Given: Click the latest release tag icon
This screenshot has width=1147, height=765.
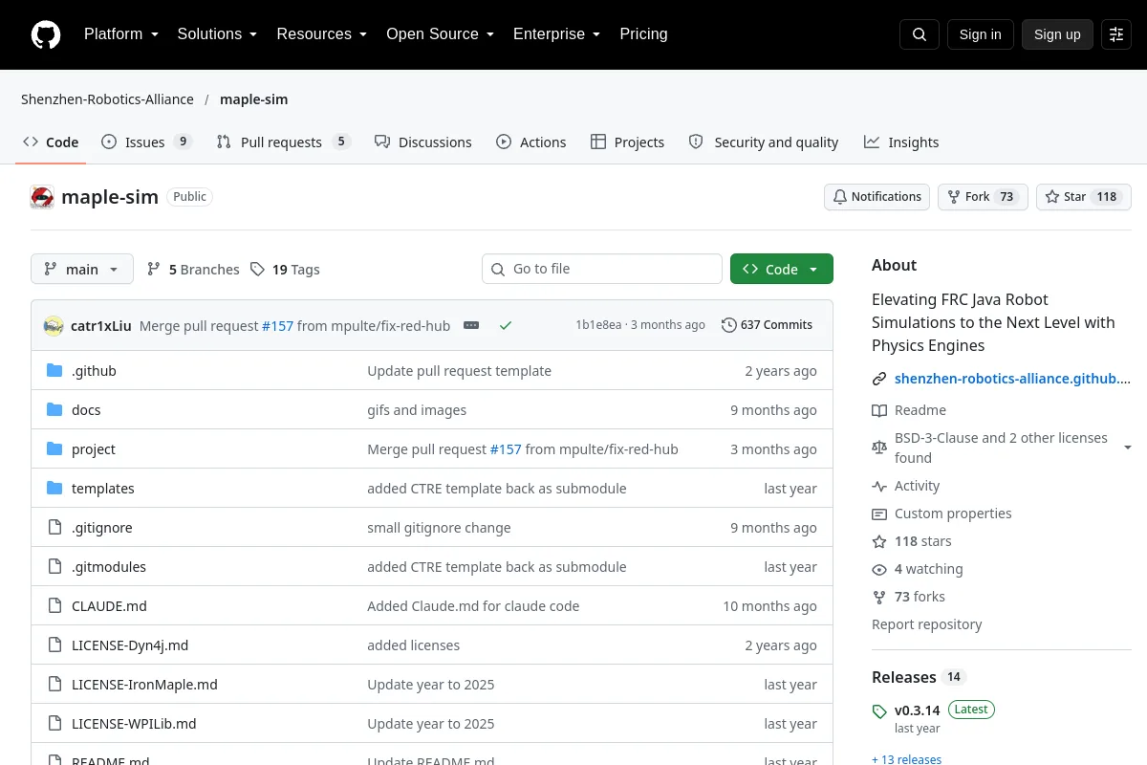Looking at the screenshot, I should 879,711.
